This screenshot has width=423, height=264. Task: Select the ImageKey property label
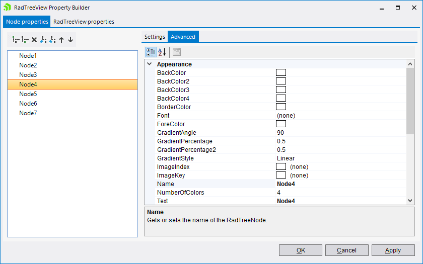tap(171, 175)
